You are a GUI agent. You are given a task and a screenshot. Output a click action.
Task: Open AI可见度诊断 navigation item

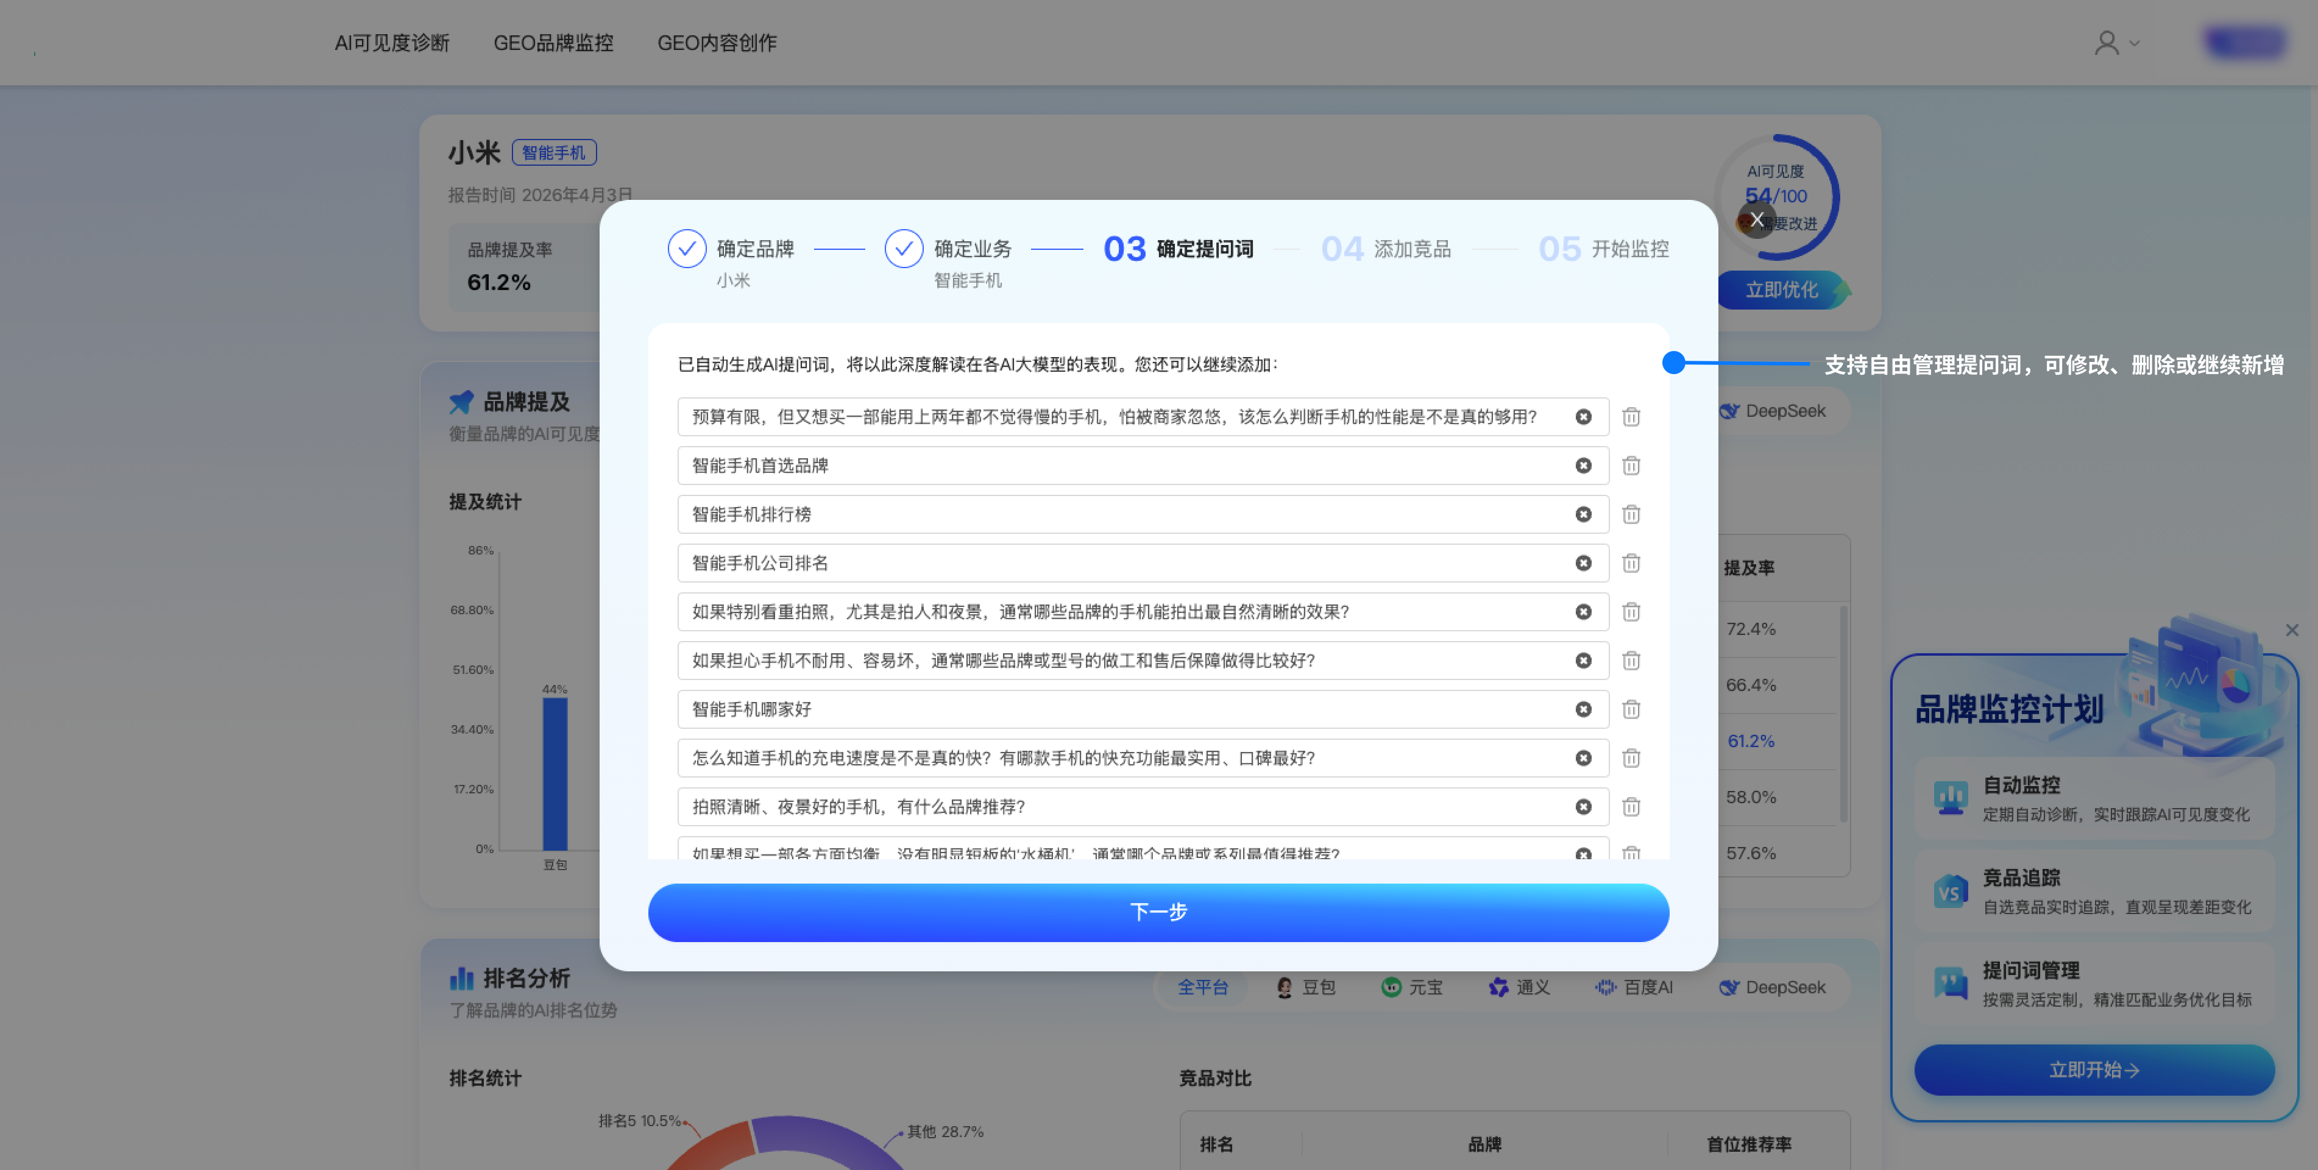click(391, 42)
